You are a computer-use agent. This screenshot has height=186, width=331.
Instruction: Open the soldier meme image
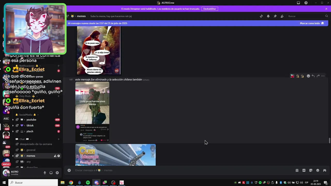[x=92, y=112]
